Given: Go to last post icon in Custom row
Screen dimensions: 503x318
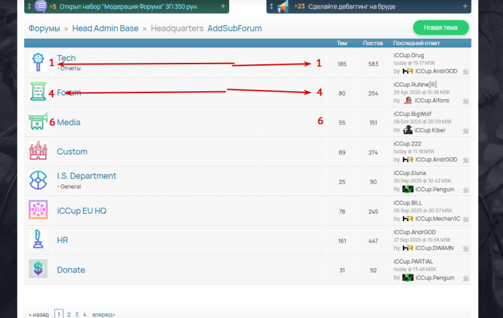Looking at the screenshot, I should (x=466, y=160).
